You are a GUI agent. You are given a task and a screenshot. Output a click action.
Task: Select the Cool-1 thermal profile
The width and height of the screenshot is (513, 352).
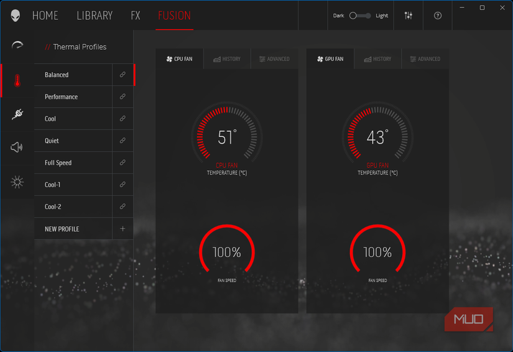click(x=73, y=185)
